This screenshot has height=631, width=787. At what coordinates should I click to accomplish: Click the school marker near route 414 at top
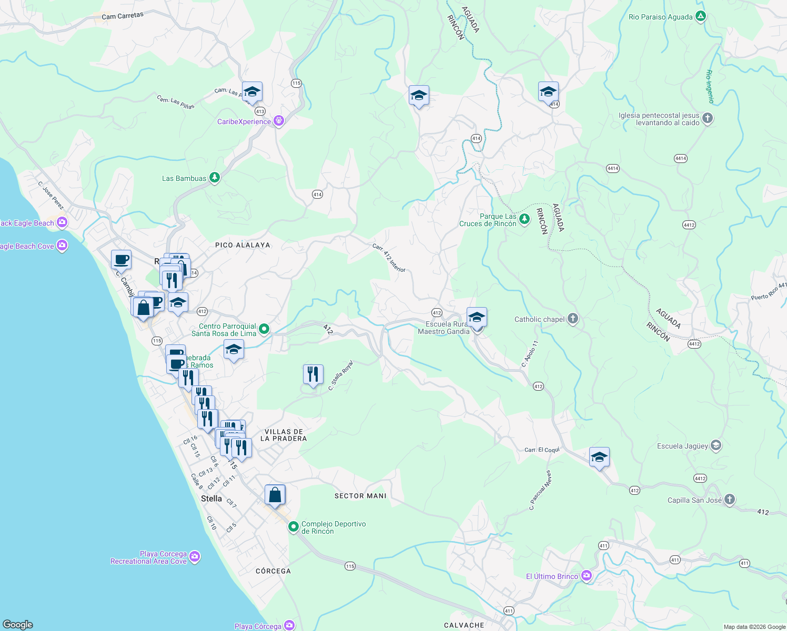pos(548,92)
